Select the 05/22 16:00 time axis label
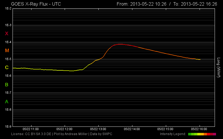 200,129
